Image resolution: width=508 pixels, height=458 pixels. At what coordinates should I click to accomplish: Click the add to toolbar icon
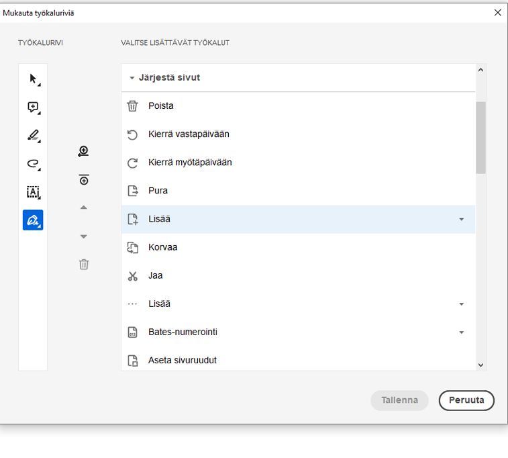(x=84, y=152)
